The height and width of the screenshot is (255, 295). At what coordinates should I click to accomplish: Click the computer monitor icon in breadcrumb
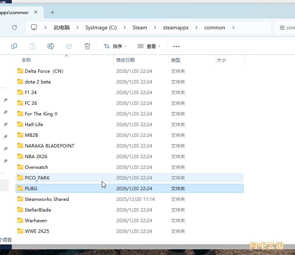coord(34,27)
